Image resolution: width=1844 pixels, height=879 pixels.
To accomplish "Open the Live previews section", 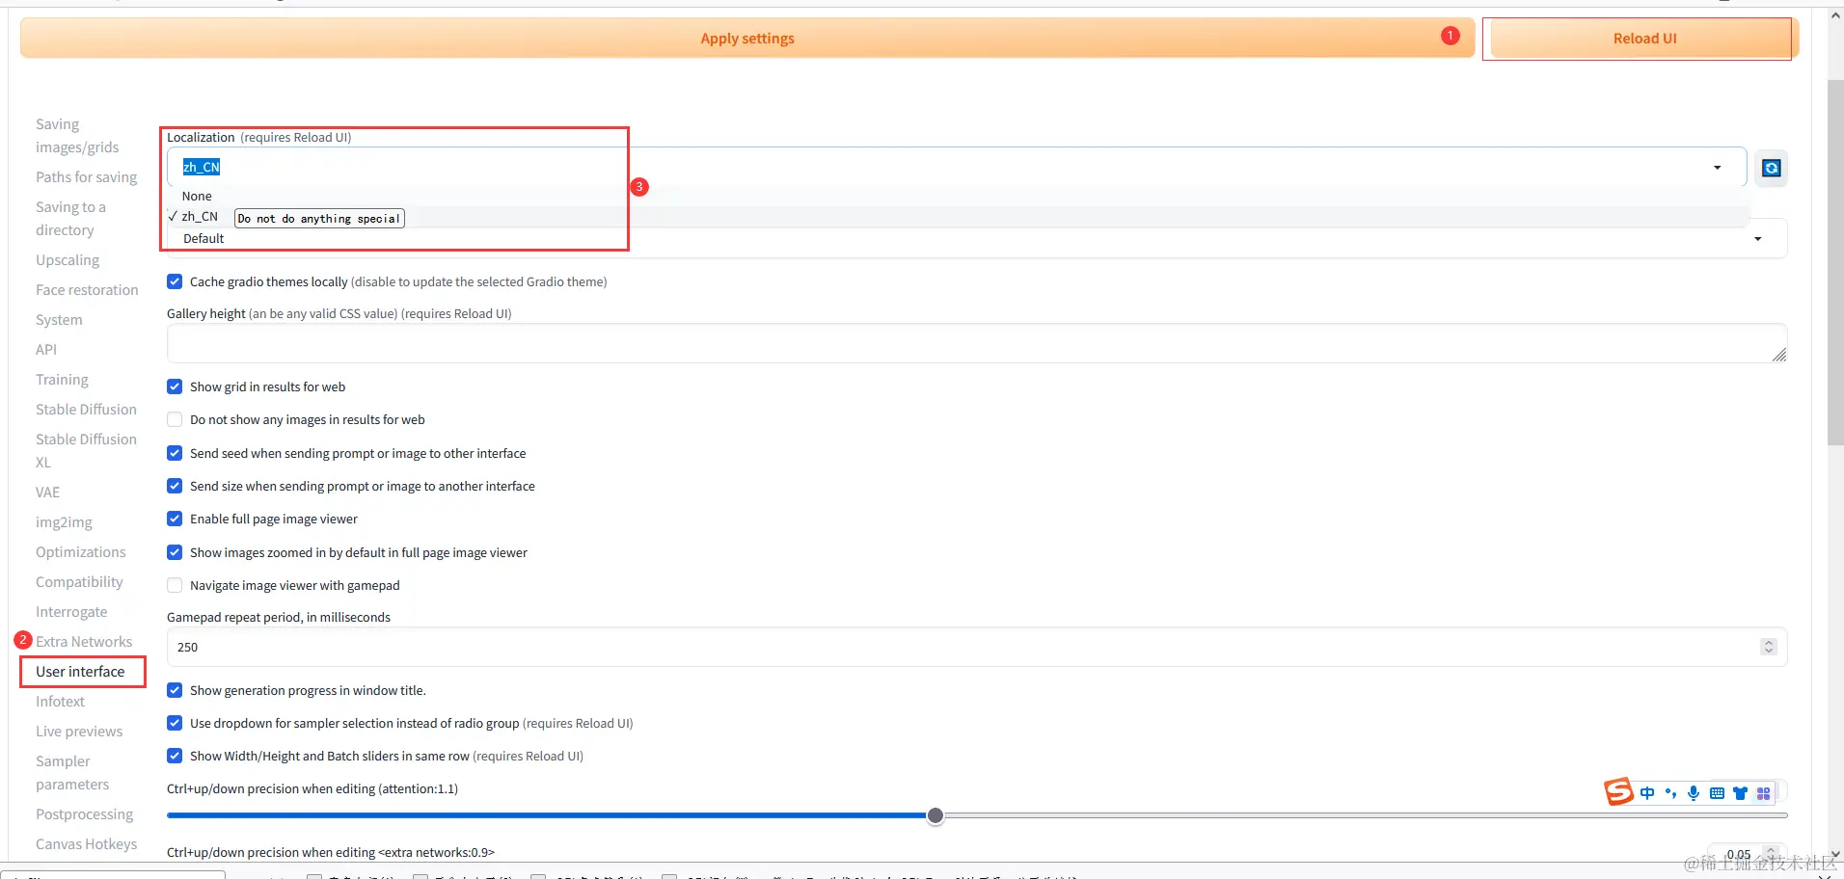I will pos(79,732).
